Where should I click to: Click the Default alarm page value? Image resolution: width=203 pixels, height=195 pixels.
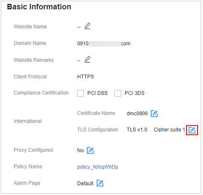(85, 184)
